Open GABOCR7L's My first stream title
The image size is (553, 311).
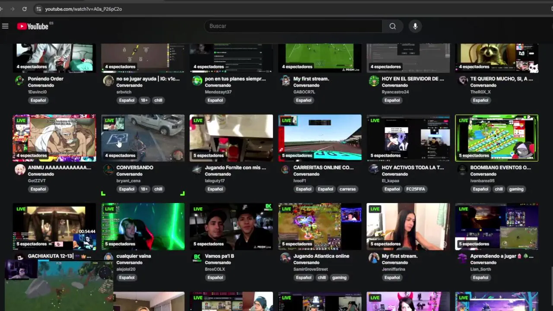click(311, 79)
